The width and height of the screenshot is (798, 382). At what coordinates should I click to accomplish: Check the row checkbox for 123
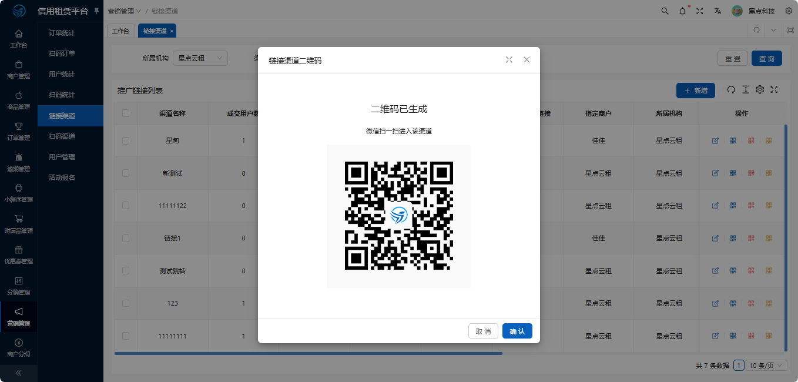[126, 303]
